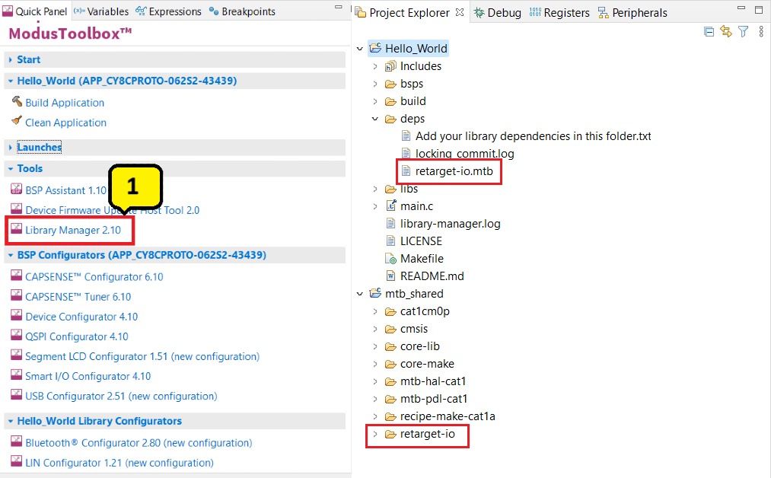Select the LICENSE file
Viewport: 771px width, 478px height.
pos(421,241)
